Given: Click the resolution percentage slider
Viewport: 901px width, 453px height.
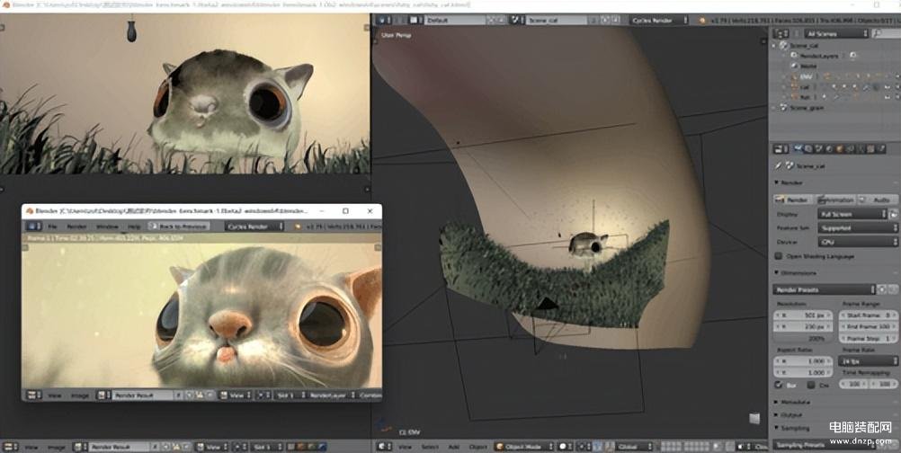Looking at the screenshot, I should click(803, 338).
